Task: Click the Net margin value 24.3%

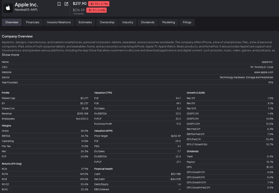Action: [84, 151]
